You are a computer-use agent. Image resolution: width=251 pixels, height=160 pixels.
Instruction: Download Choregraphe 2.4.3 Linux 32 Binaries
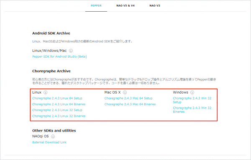[59, 116]
